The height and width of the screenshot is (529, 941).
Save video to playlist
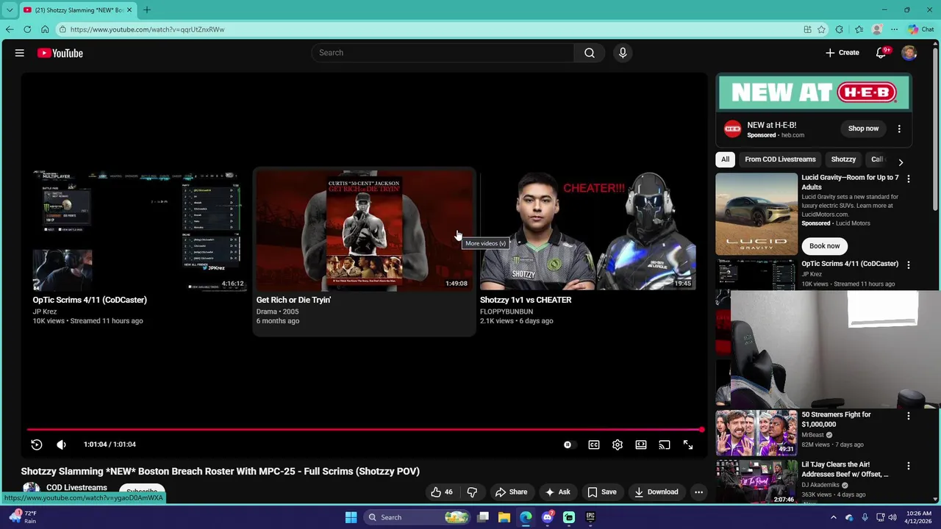point(601,492)
